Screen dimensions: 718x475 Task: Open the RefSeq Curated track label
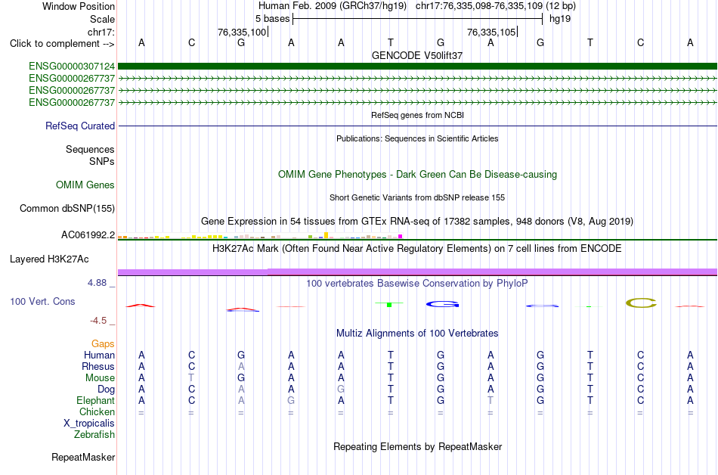click(x=79, y=126)
